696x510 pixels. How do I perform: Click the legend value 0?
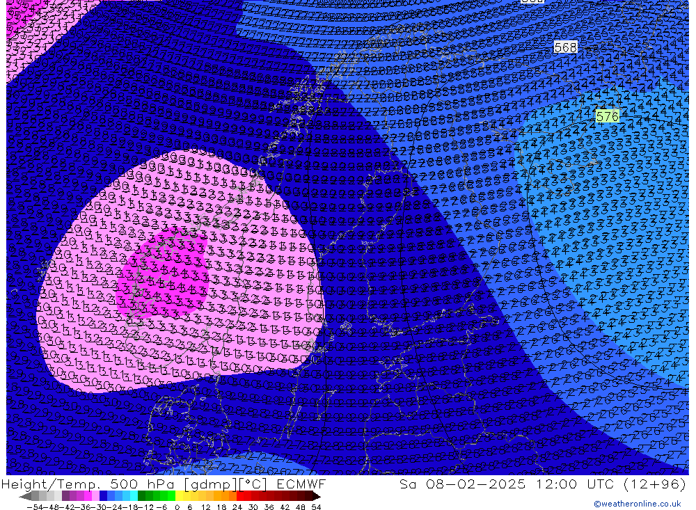pyautogui.click(x=177, y=507)
